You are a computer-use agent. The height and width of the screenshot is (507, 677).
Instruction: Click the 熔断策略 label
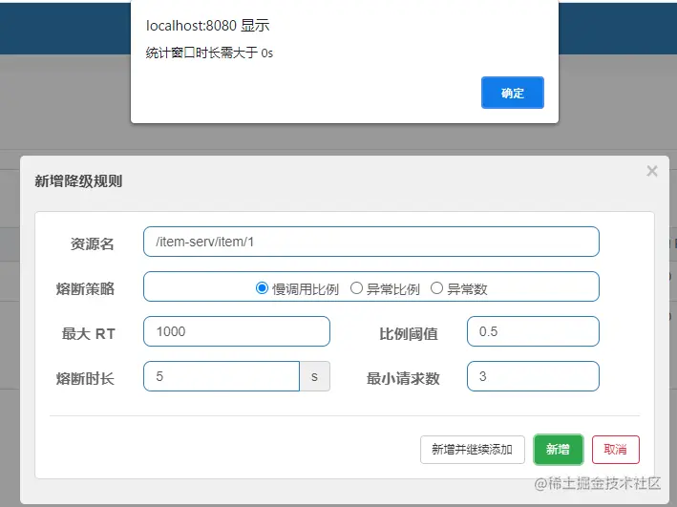point(86,288)
